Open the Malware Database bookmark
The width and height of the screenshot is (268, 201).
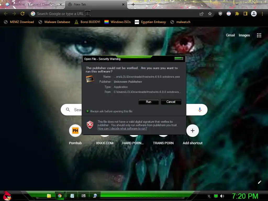point(54,22)
